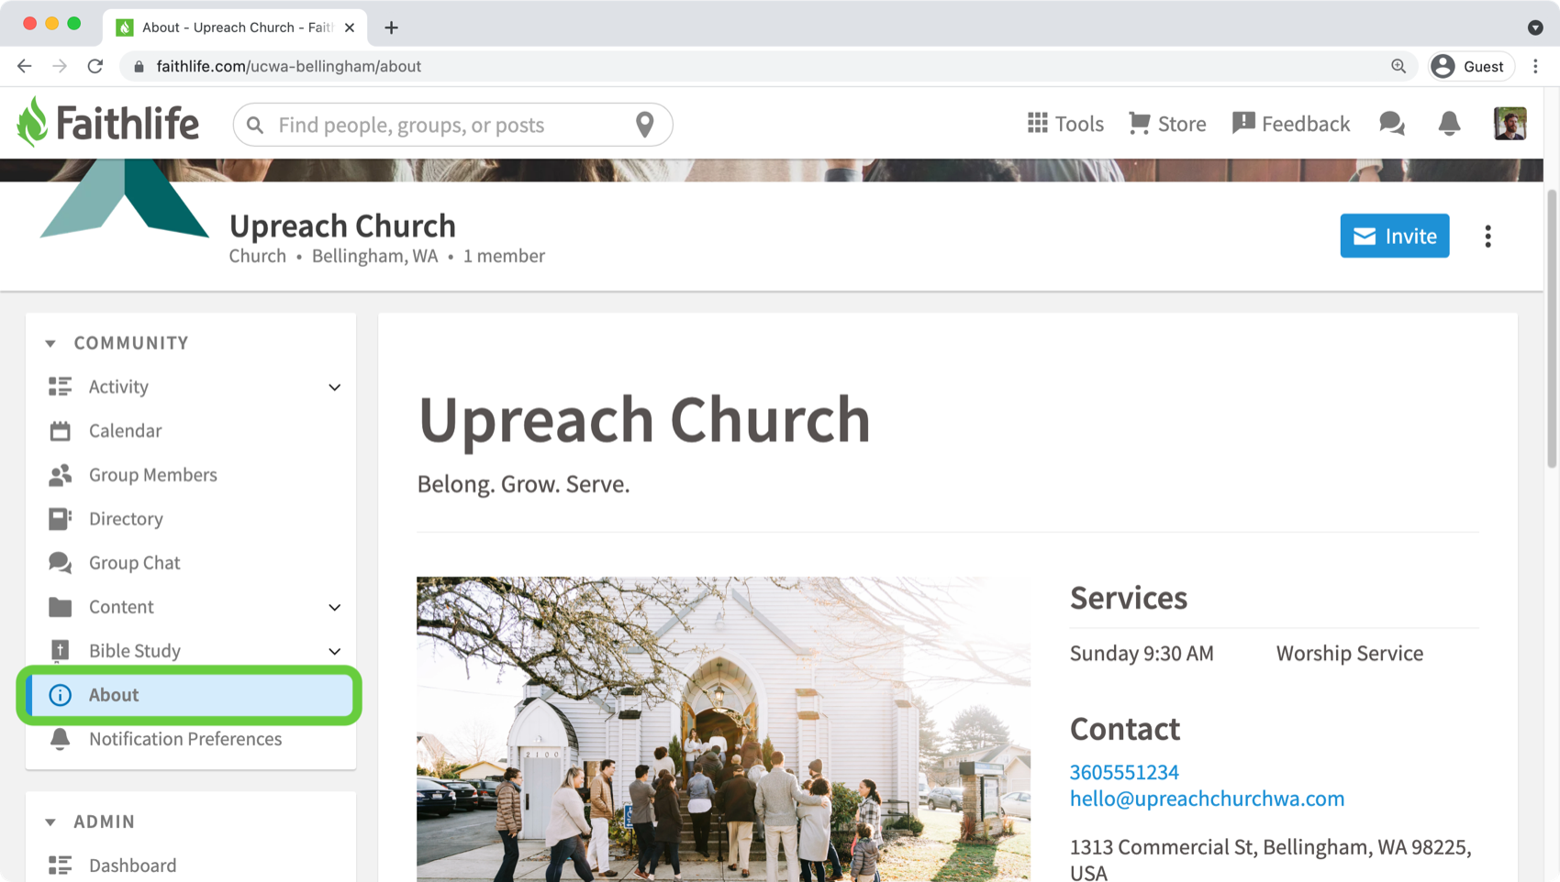1560x882 pixels.
Task: Open Calendar in the sidebar
Action: [x=125, y=431]
